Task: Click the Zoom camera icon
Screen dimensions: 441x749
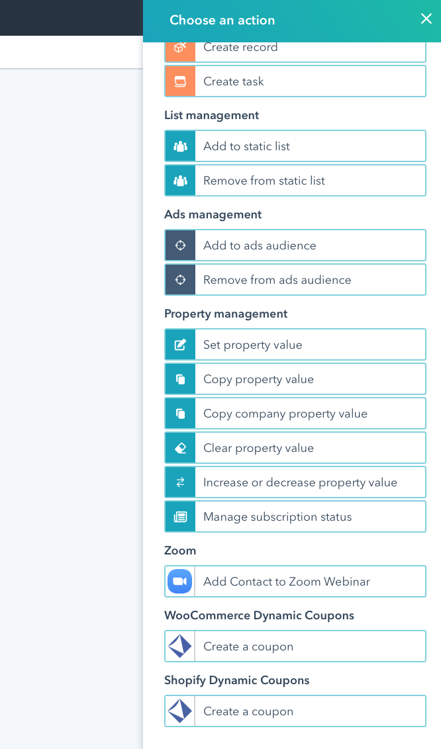Action: [x=180, y=582]
